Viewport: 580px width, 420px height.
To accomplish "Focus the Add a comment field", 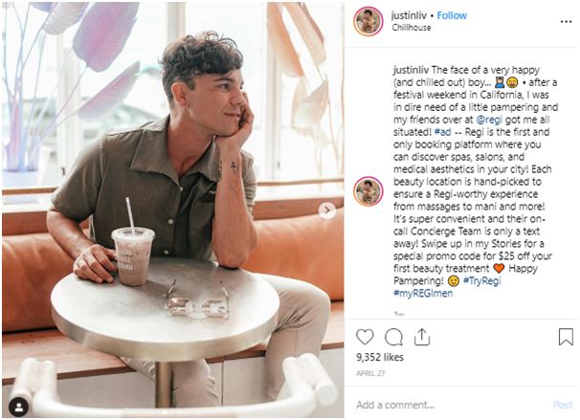I will 452,405.
